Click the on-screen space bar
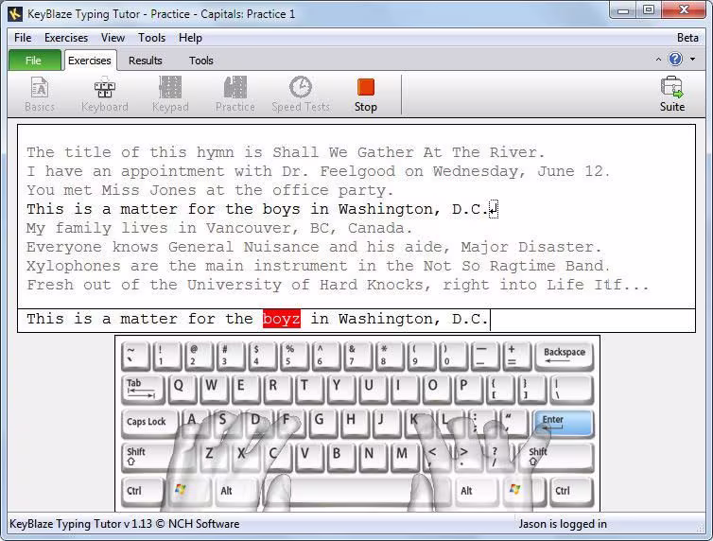Image resolution: width=713 pixels, height=541 pixels. [357, 492]
